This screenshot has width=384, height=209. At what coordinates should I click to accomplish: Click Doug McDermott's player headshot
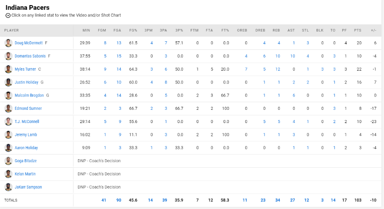[x=9, y=43]
